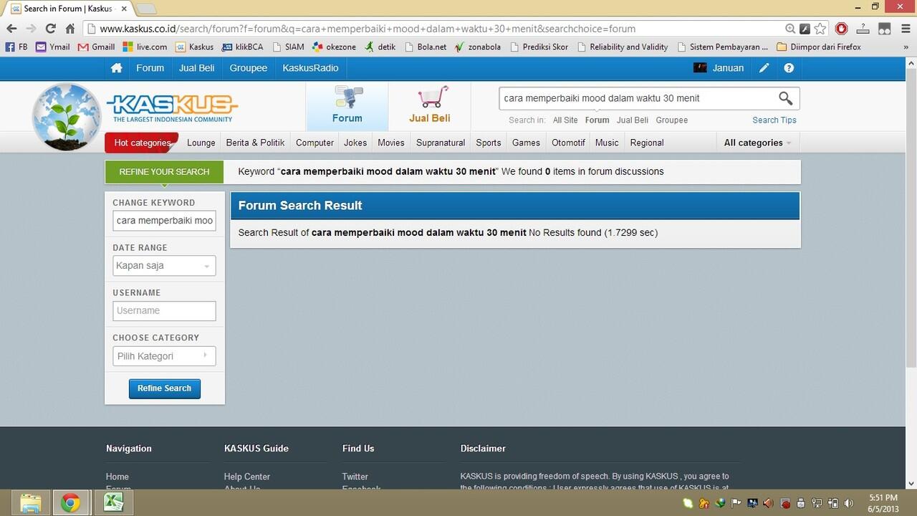This screenshot has width=917, height=516.
Task: Open KaskusRadio in the top bar
Action: click(310, 68)
